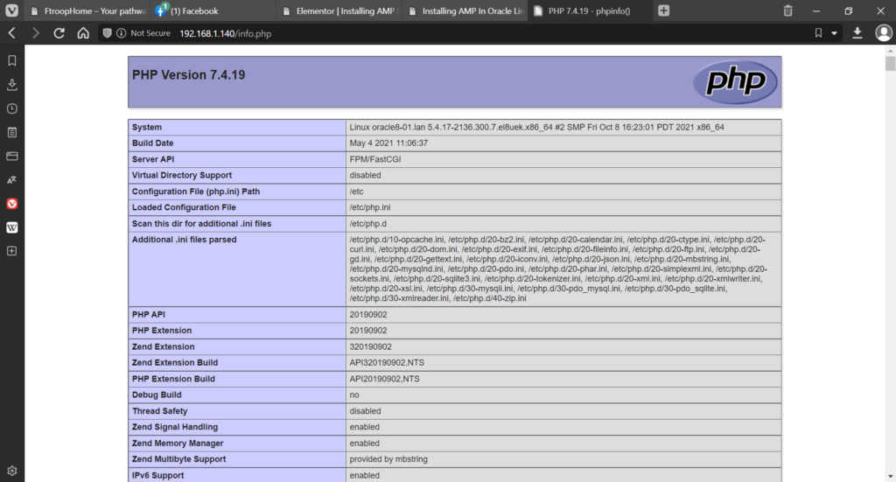
Task: Open the Notes side panel
Action: pos(12,132)
